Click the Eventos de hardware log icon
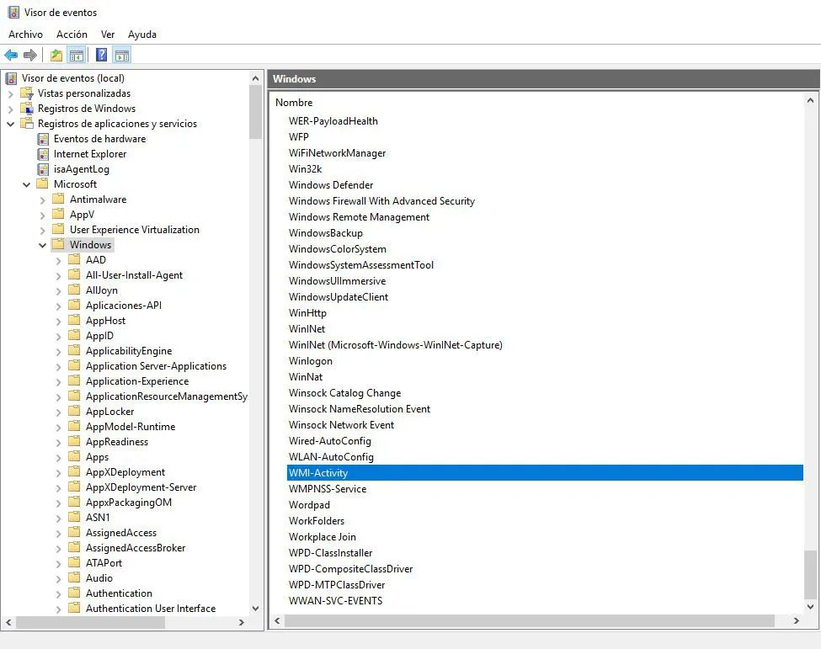Image resolution: width=821 pixels, height=649 pixels. click(43, 139)
